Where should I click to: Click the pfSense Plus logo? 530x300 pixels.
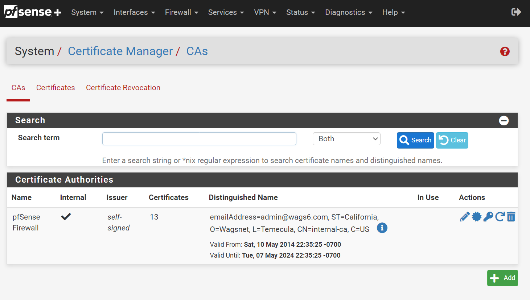pos(33,12)
